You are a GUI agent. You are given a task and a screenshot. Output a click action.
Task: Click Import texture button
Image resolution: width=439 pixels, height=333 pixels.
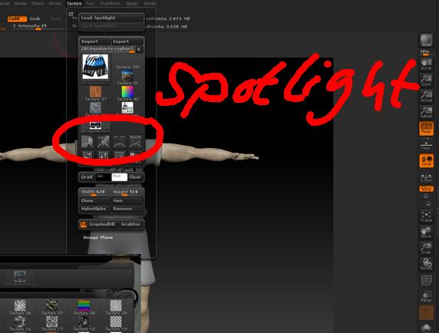click(x=95, y=41)
